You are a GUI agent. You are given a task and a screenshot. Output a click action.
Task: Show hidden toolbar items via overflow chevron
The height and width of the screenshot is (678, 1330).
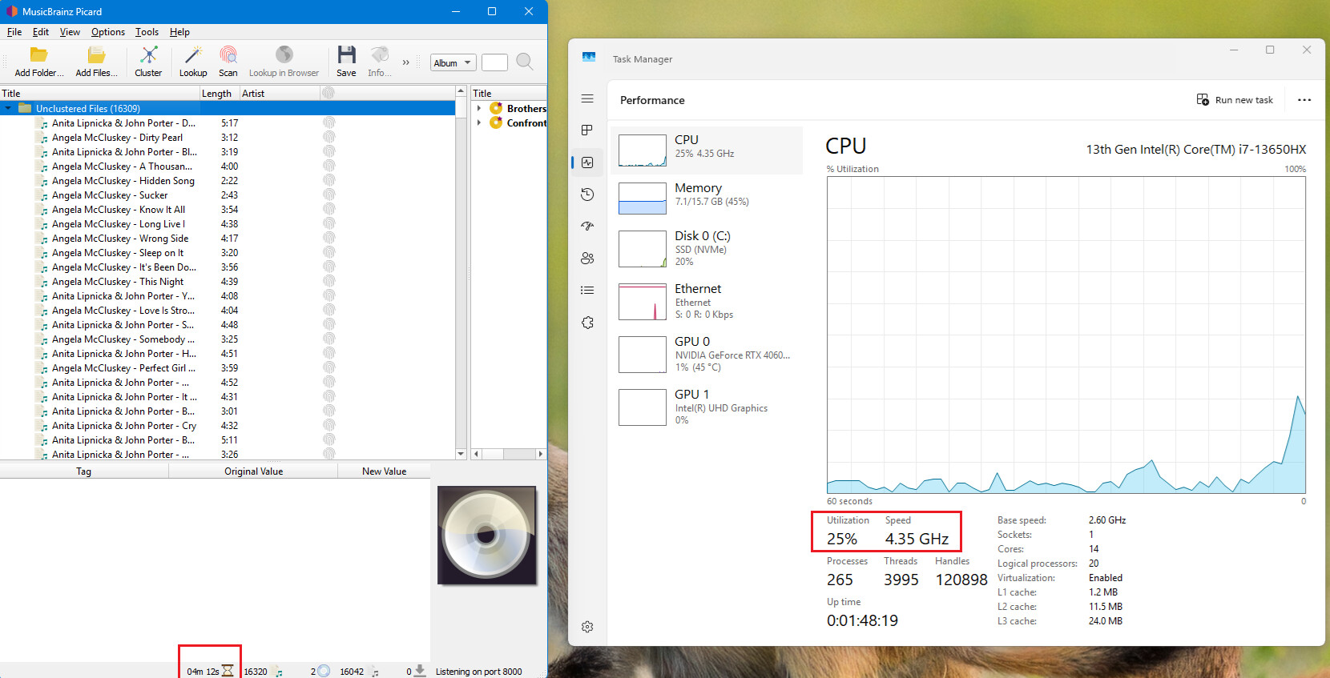point(405,62)
